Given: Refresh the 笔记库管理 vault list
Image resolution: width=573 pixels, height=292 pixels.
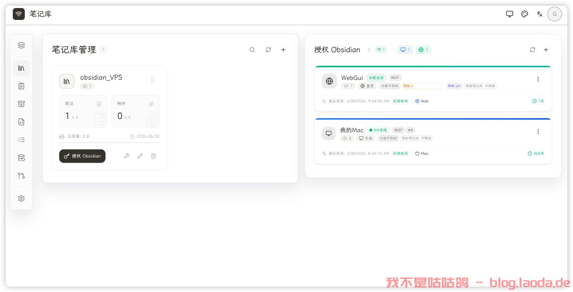Looking at the screenshot, I should click(268, 50).
